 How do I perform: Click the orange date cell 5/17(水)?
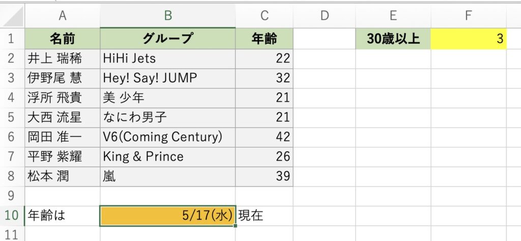(x=168, y=216)
